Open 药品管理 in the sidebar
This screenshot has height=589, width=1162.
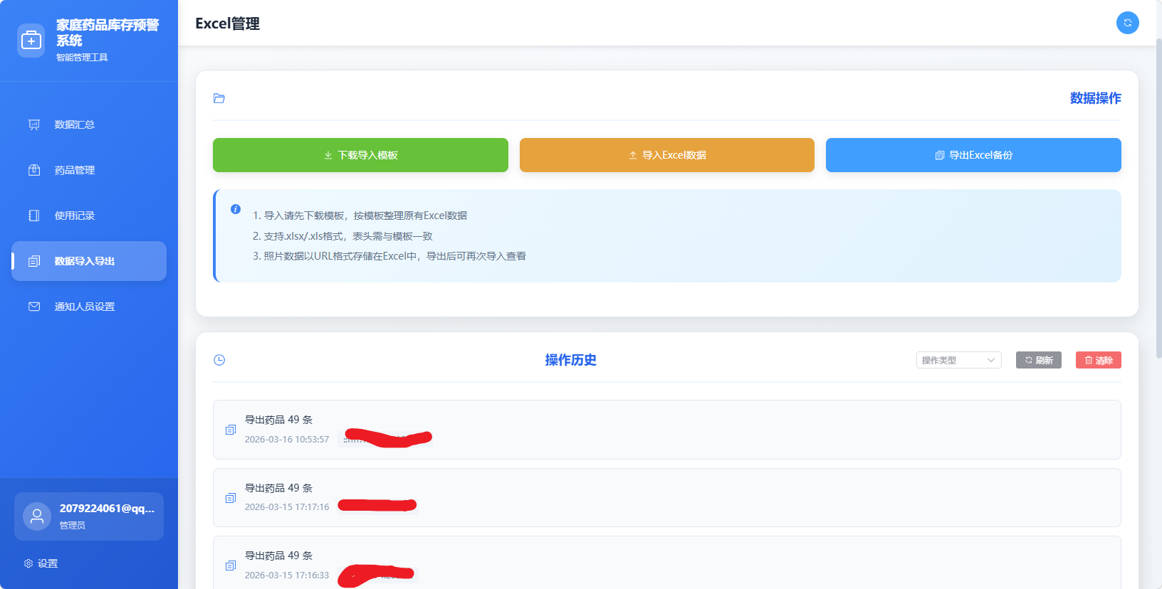pos(89,170)
